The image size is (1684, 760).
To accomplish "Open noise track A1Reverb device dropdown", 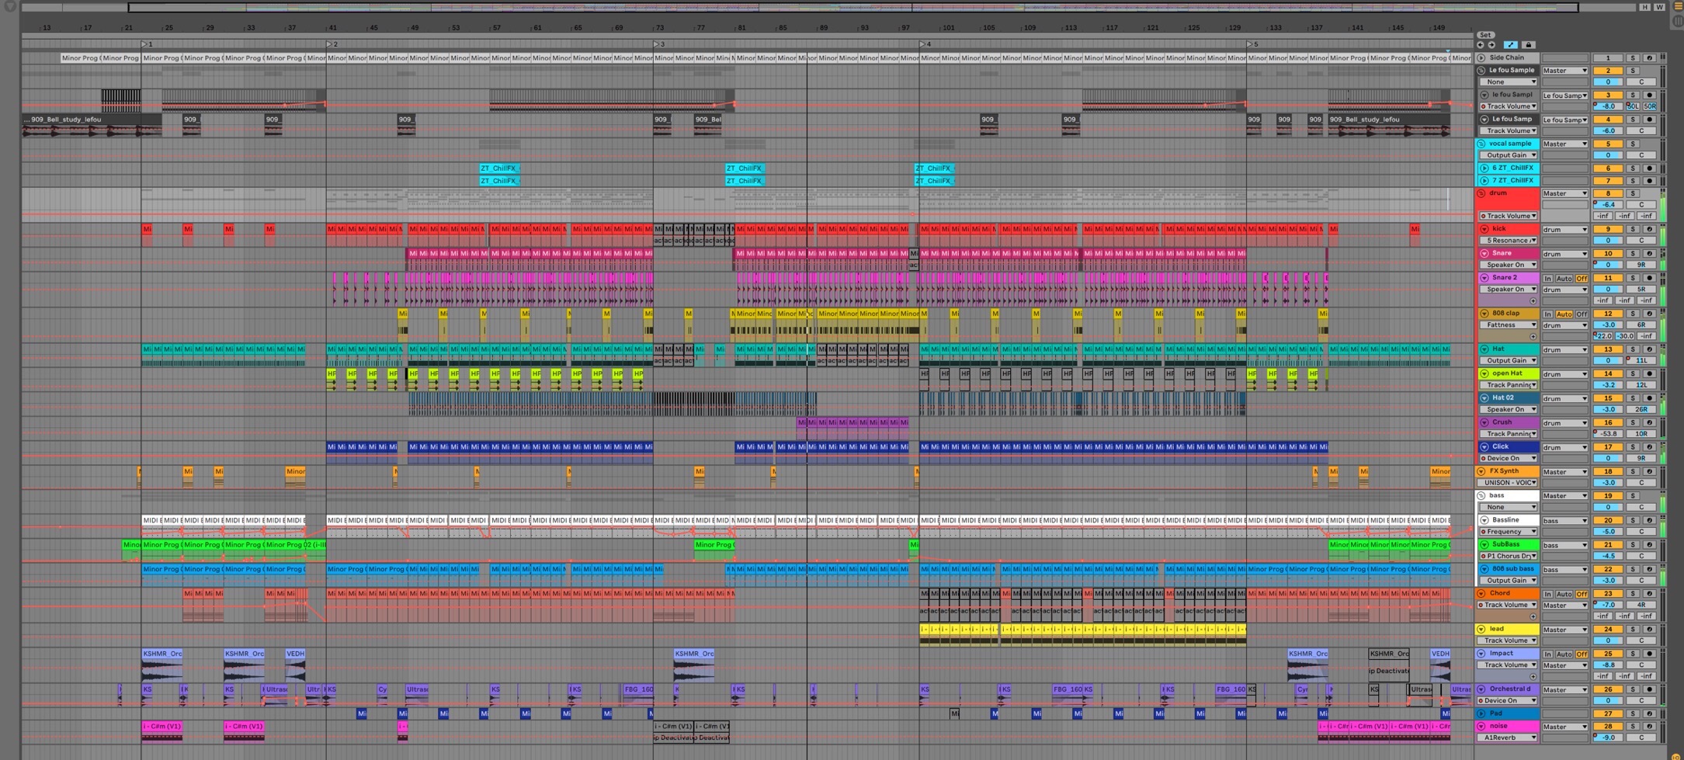I will pos(1509,737).
